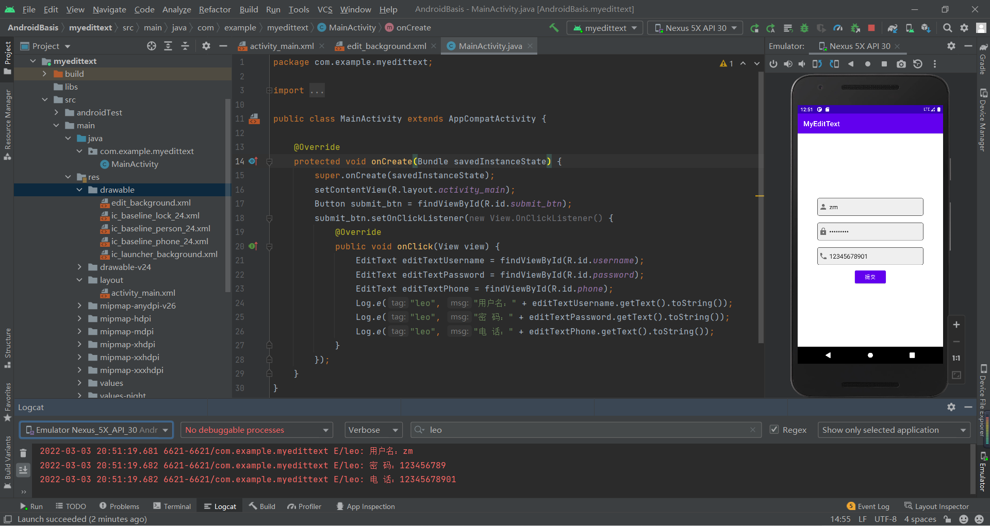Attach debugger to Android process
The width and height of the screenshot is (990, 526).
pyautogui.click(x=855, y=28)
